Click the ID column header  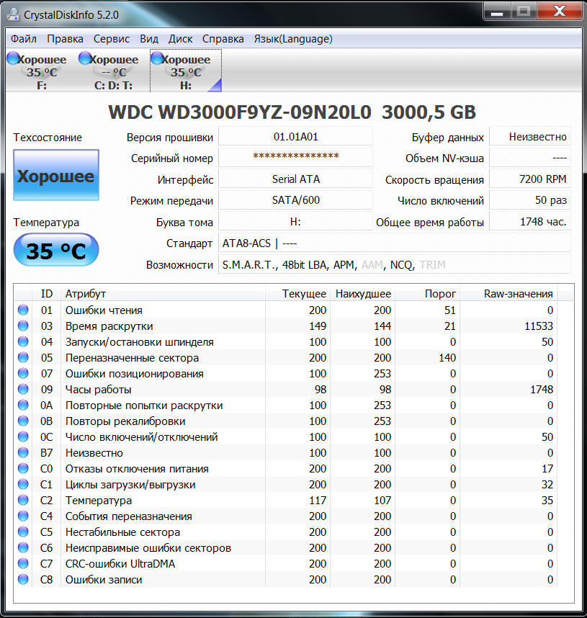click(x=47, y=294)
